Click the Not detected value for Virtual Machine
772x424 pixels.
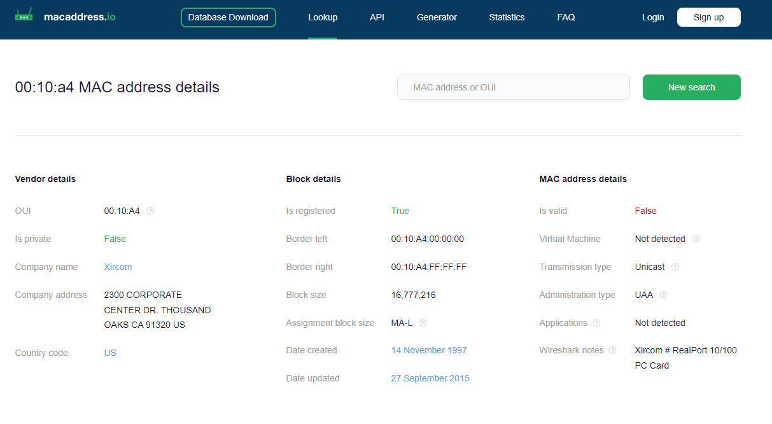(660, 239)
